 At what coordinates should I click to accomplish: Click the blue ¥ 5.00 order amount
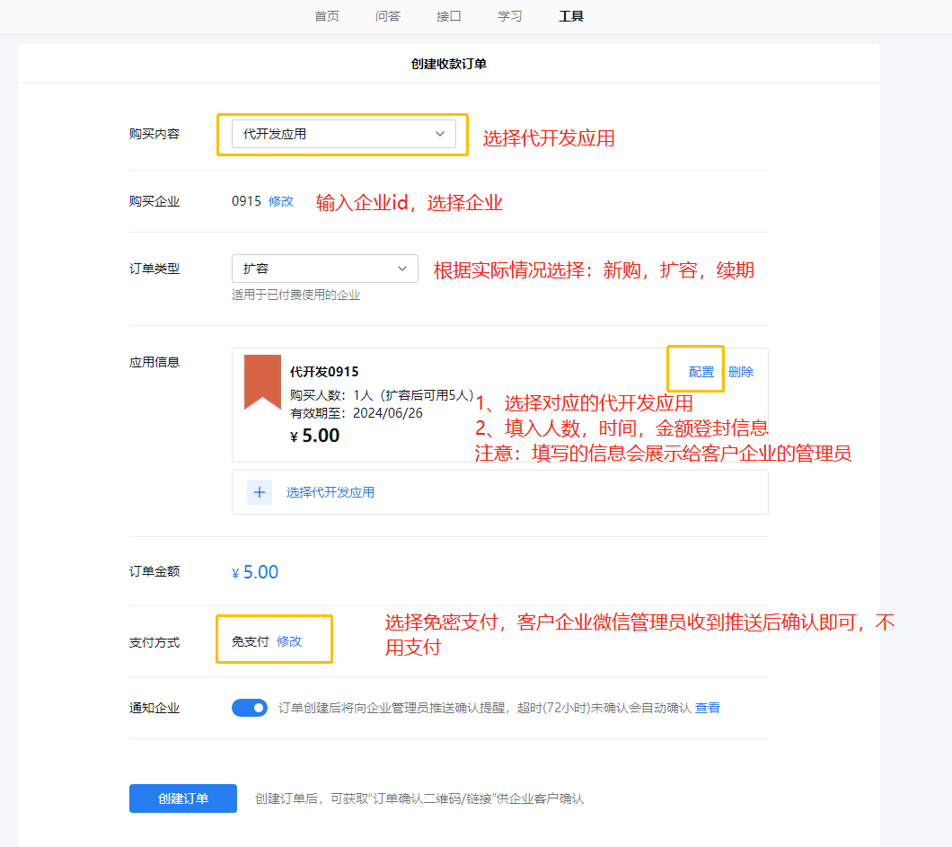click(x=256, y=572)
